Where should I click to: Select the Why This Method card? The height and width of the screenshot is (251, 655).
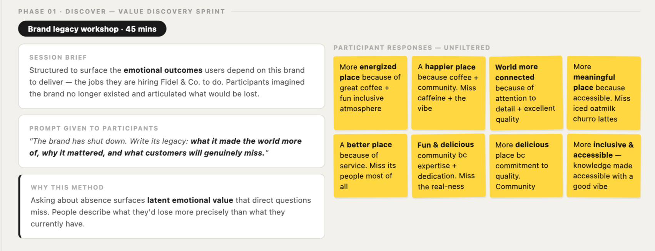172,206
